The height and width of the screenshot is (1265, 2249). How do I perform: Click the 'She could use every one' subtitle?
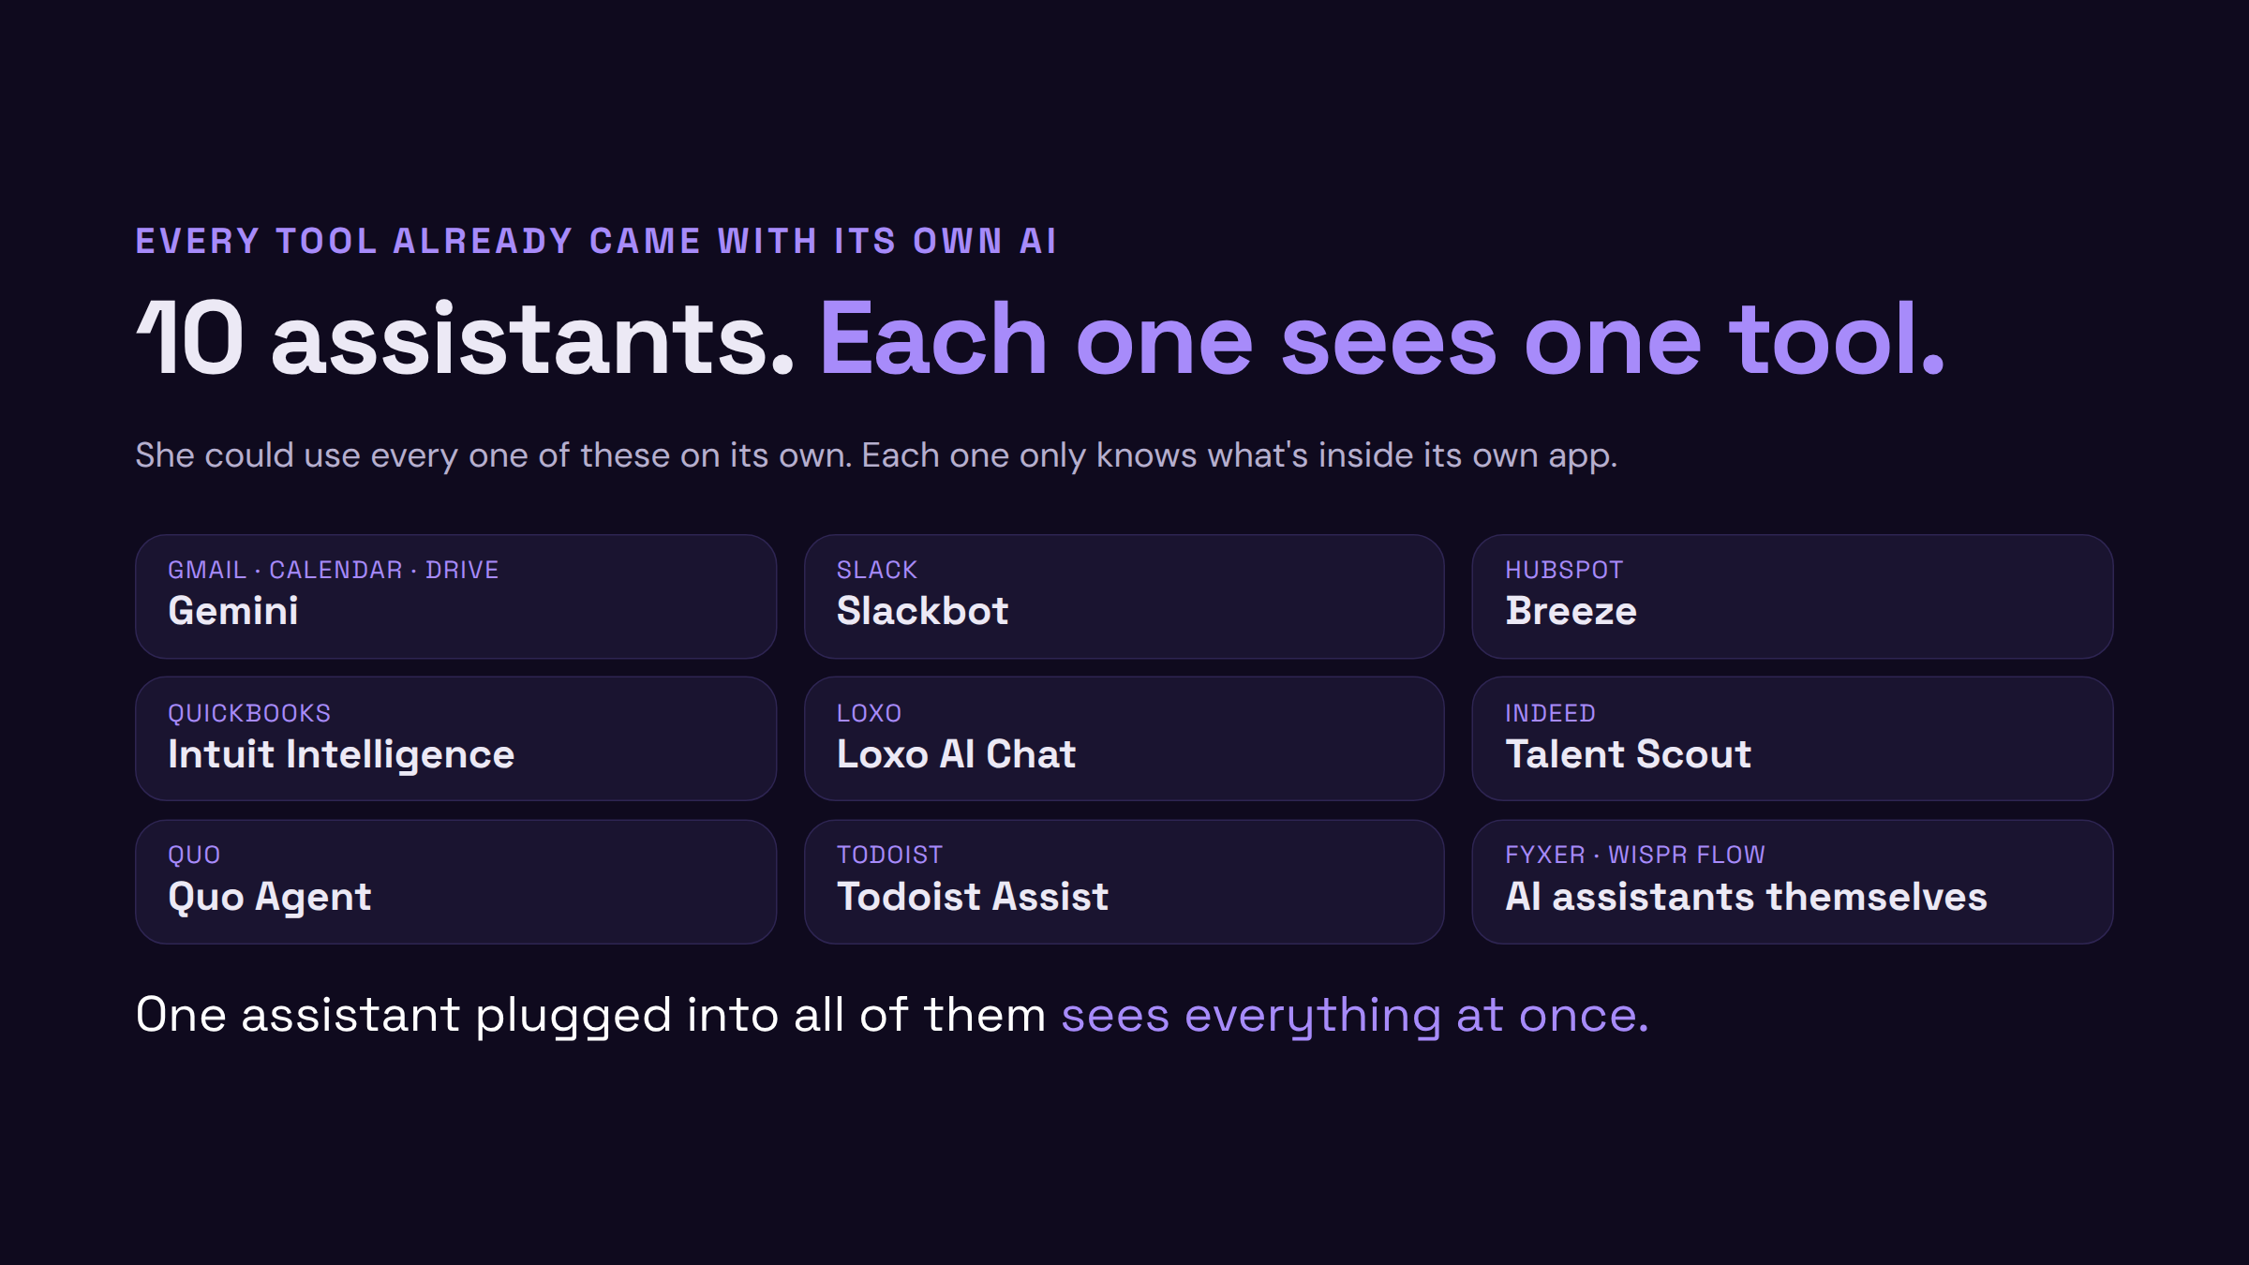click(876, 455)
